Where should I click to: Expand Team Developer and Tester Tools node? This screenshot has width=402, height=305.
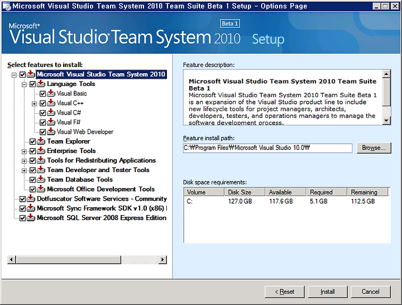coord(24,170)
